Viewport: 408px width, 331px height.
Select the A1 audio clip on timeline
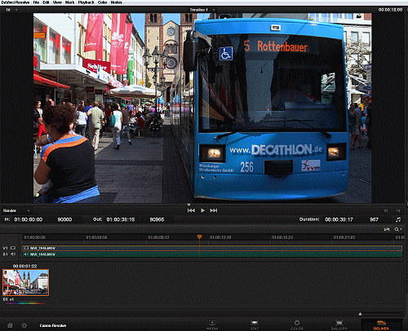click(x=212, y=254)
